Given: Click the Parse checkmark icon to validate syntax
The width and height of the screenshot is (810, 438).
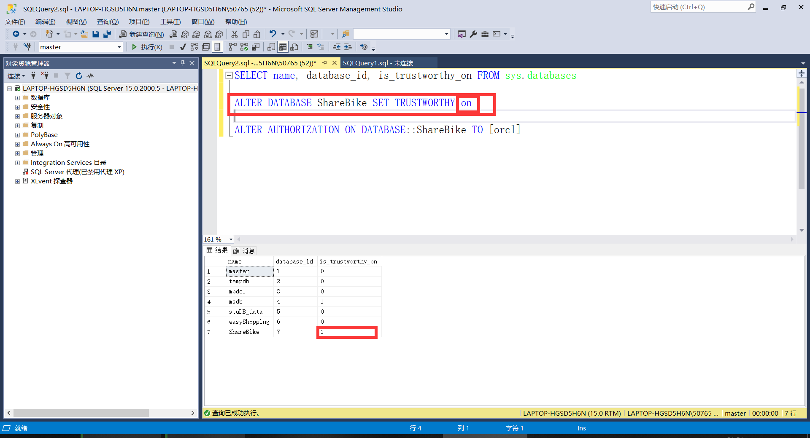Looking at the screenshot, I should click(183, 47).
